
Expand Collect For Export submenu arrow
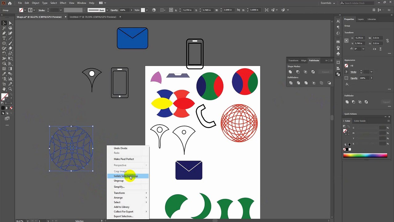tap(146, 212)
